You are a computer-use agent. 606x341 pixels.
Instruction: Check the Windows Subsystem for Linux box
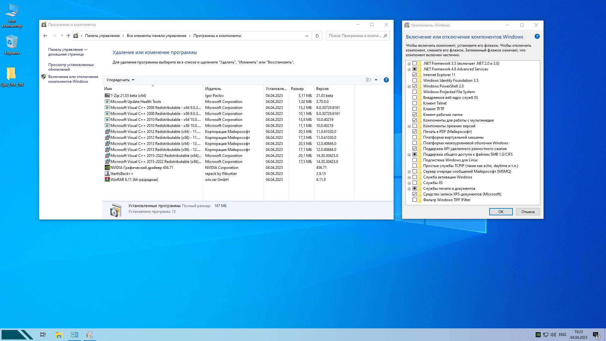click(414, 160)
